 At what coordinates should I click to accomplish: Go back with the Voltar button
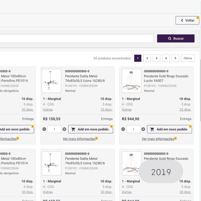(x=187, y=20)
